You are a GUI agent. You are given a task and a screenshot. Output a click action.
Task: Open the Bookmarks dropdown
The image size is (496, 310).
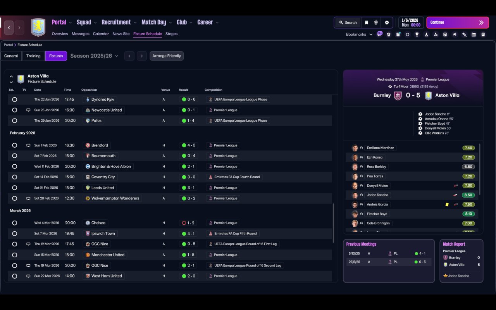click(359, 34)
